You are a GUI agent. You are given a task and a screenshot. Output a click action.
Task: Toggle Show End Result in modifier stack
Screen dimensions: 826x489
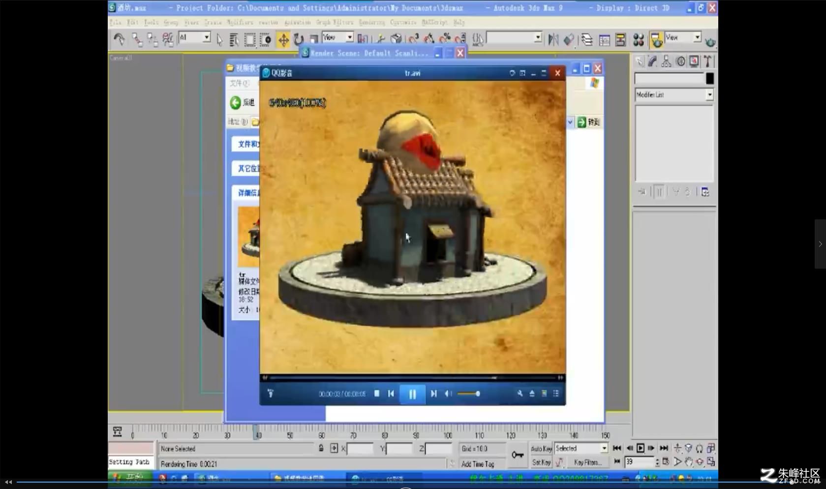tap(659, 192)
